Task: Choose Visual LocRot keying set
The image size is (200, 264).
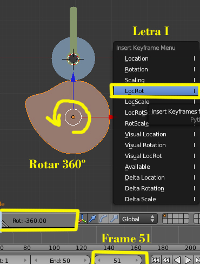Action: (156, 156)
